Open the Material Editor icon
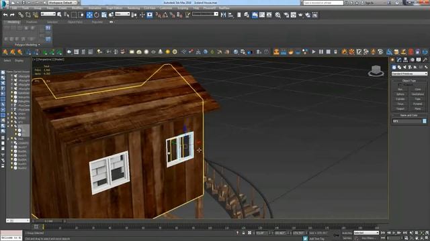Image resolution: width=430 pixels, height=241 pixels. (277, 15)
